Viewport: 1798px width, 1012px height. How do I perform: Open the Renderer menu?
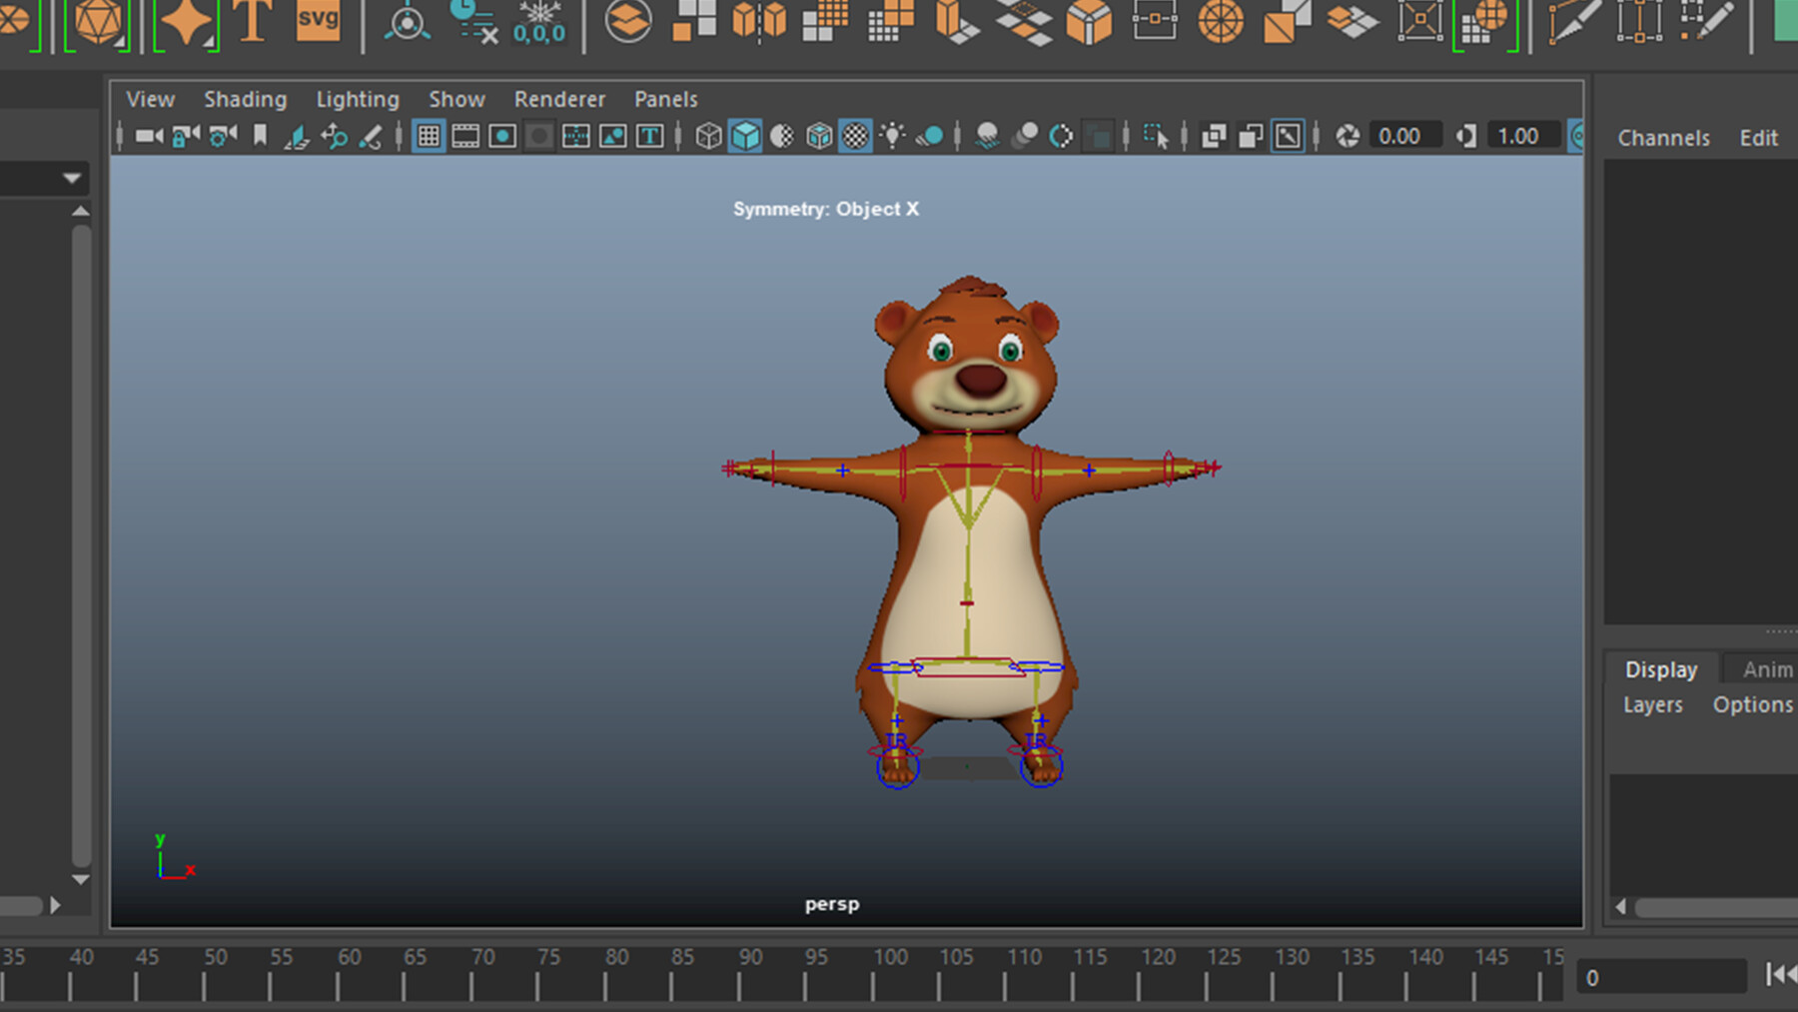point(559,99)
